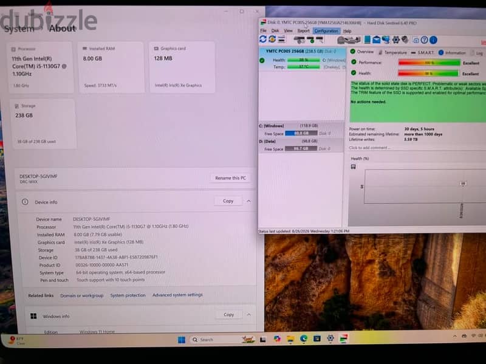Click the envelope email icon in Sentinel toolbar
Image resolution: width=486 pixels, height=364 pixels.
pos(376,39)
